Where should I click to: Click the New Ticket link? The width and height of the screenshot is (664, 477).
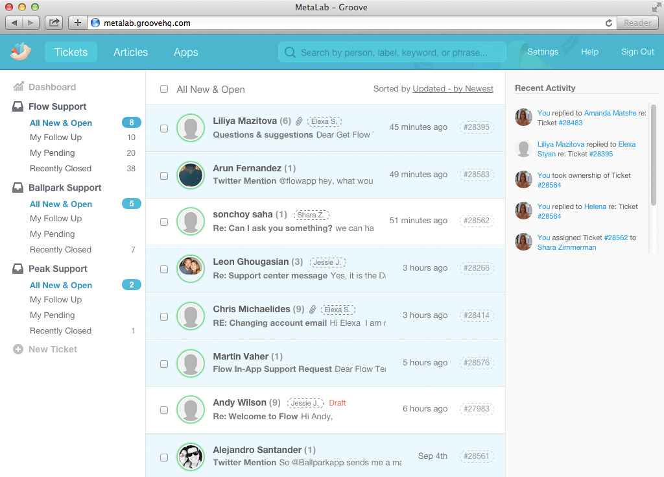coord(53,349)
